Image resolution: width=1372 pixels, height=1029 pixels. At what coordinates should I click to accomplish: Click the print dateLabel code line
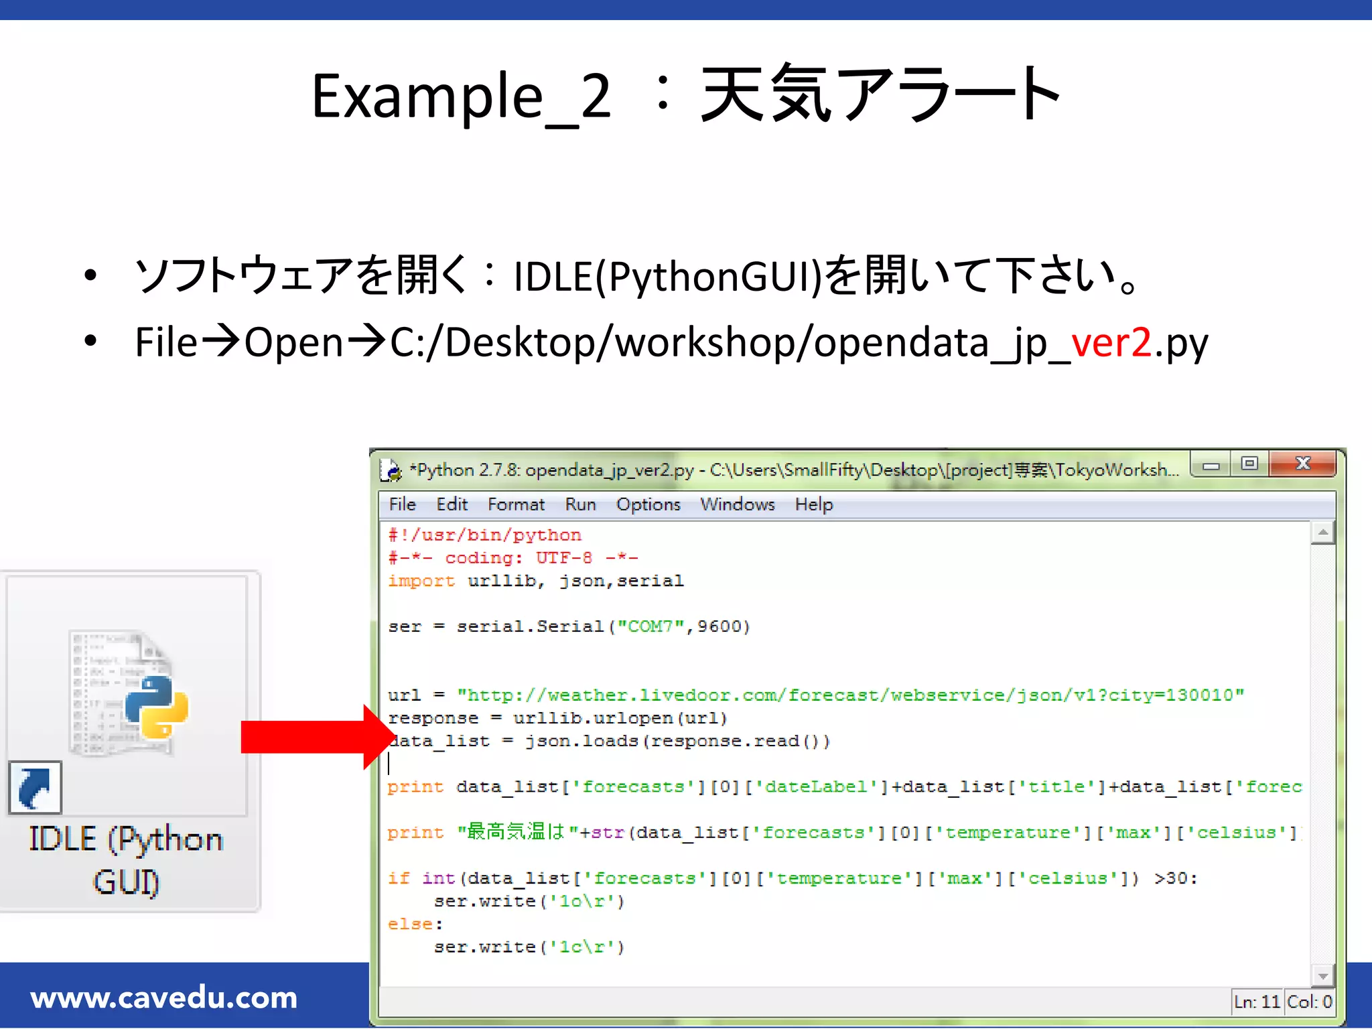pyautogui.click(x=845, y=786)
